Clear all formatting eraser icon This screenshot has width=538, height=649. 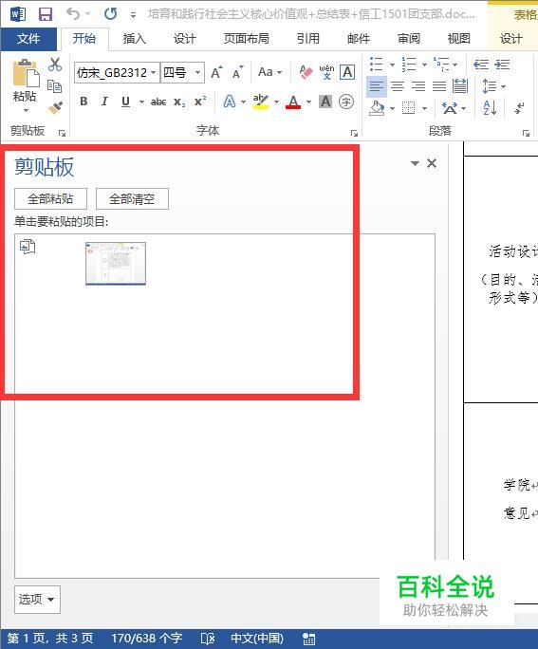click(306, 72)
